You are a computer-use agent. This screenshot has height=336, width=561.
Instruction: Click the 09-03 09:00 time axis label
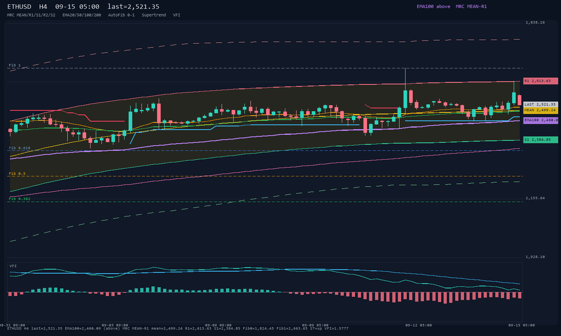tap(115, 325)
